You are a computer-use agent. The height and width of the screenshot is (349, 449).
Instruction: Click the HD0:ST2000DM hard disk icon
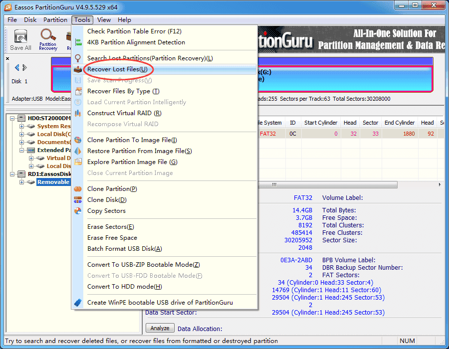click(x=21, y=118)
